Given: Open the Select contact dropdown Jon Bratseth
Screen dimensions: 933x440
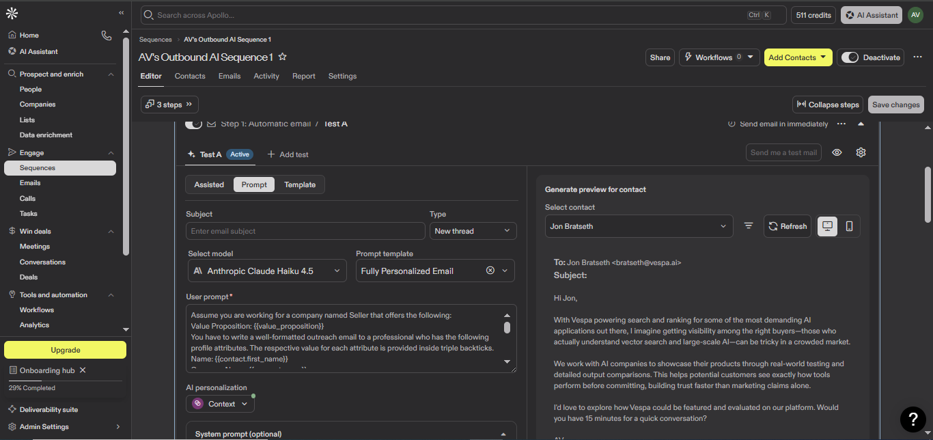Looking at the screenshot, I should [639, 226].
